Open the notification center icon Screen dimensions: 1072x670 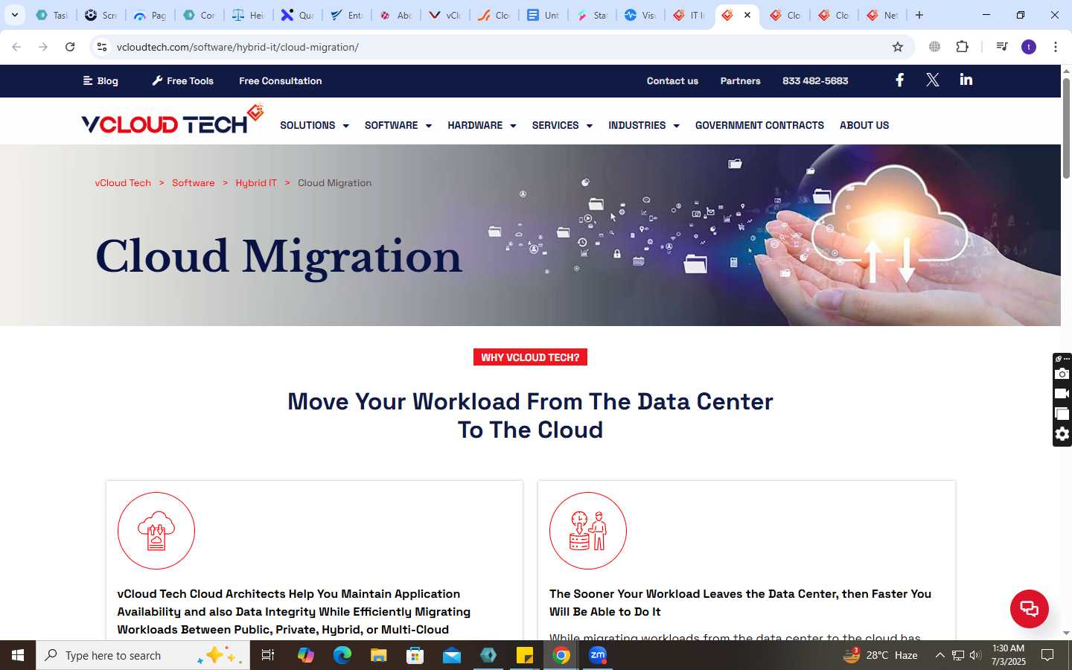coord(1047,655)
